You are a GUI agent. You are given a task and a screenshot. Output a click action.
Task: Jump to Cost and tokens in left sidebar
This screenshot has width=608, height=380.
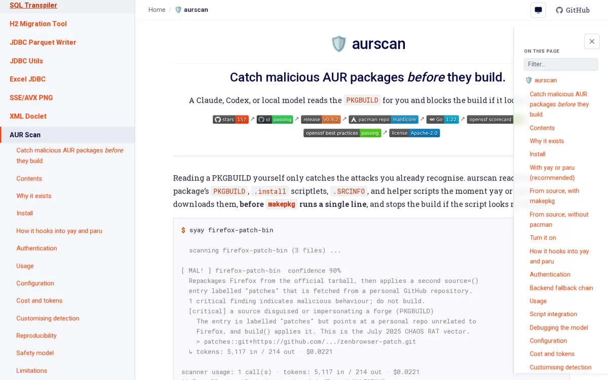coord(40,301)
